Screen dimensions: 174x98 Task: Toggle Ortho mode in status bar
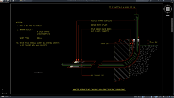143,97
